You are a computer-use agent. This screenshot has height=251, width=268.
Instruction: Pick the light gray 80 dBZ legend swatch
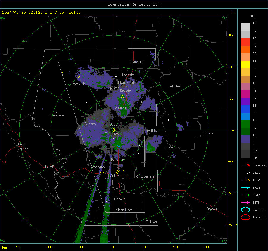click(x=245, y=27)
